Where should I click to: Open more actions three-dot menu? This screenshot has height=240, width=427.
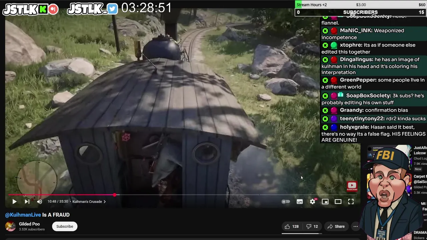[x=356, y=226]
